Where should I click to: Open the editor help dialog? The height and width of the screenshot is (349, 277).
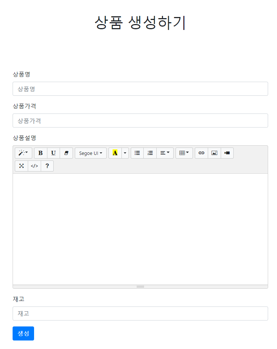[47, 166]
